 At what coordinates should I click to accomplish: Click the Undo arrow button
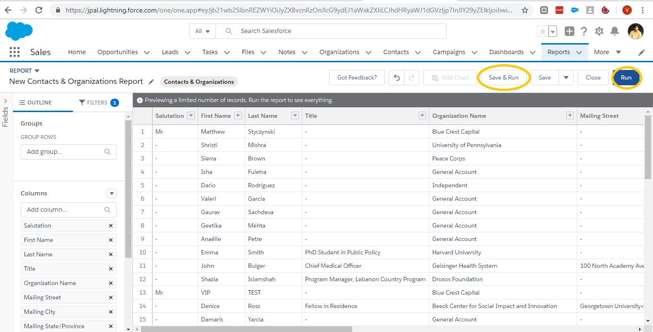396,78
